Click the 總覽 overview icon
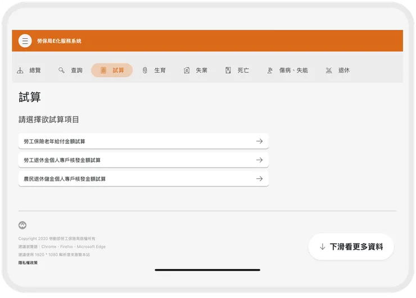 (20, 70)
